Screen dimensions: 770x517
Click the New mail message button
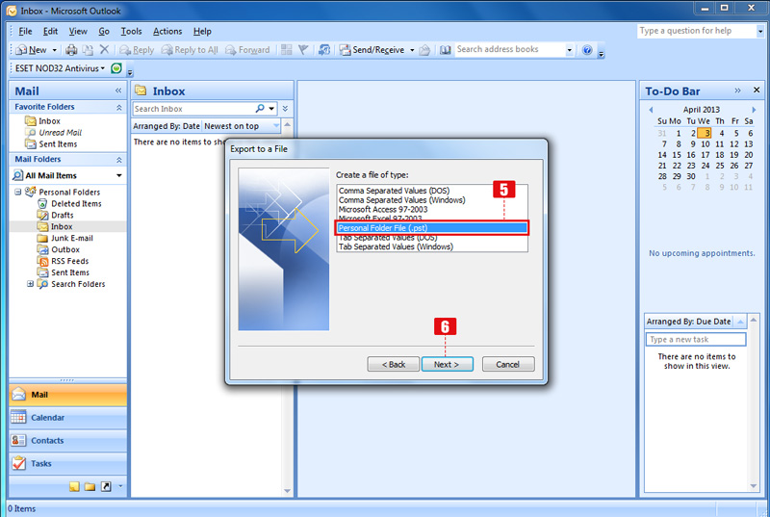[31, 50]
